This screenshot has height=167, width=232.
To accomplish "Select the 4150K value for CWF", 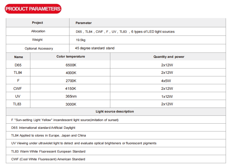I will click(x=71, y=89).
